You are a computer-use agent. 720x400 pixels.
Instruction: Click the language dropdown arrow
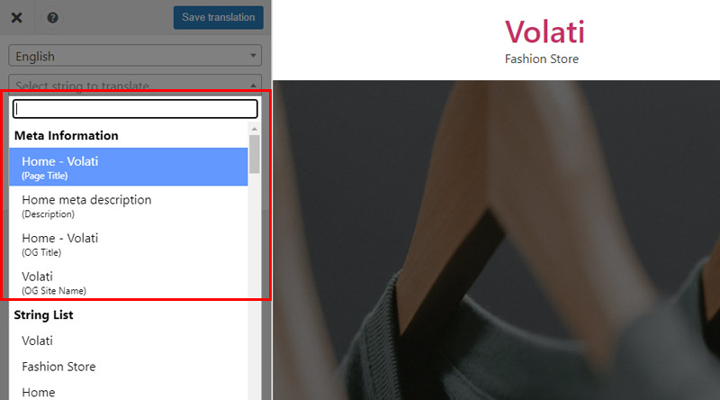(253, 56)
